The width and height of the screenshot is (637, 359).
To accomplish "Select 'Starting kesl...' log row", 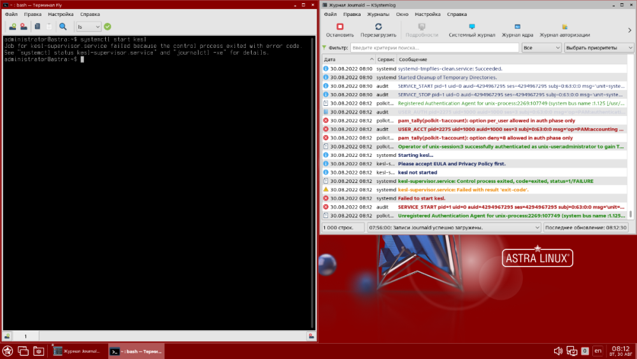I will 475,156.
